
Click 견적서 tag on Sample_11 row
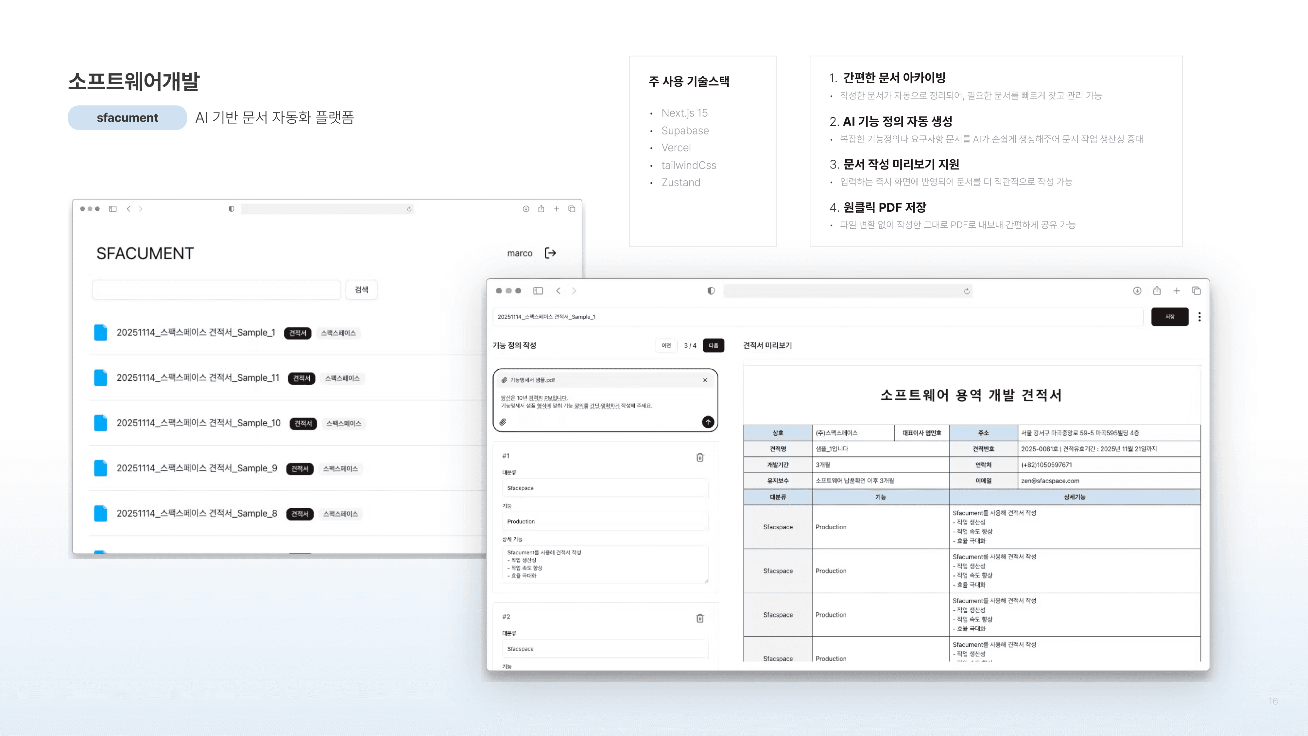click(301, 378)
